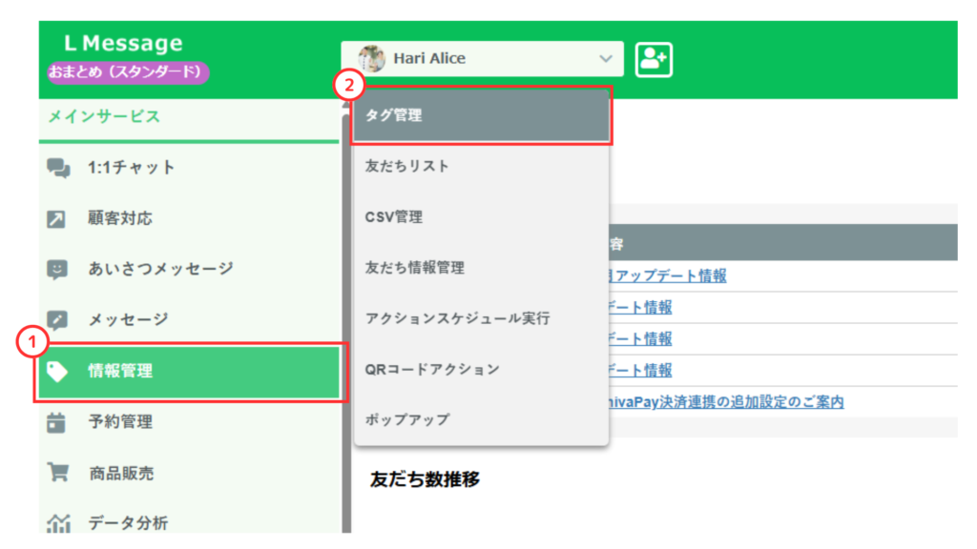Click the あいさつメッセージ smiley icon
The image size is (977, 549).
click(x=58, y=270)
